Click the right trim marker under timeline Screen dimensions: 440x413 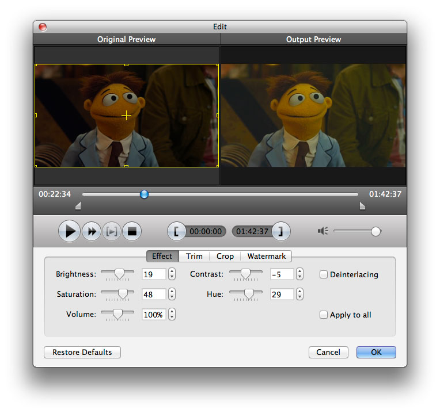click(362, 206)
